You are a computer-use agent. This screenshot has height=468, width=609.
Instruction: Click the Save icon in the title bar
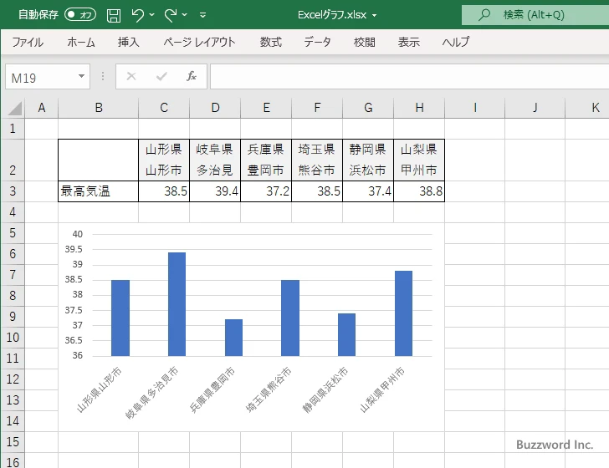[114, 15]
